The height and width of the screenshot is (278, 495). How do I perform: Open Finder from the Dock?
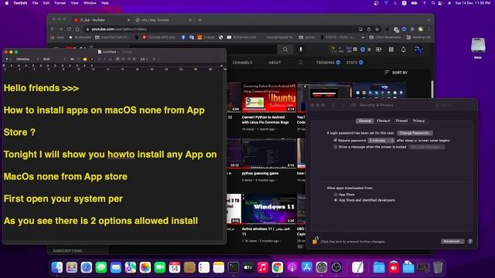pos(57,268)
